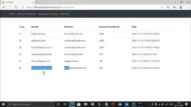Click sender Mridul1@gmail.com in row 3
This screenshot has width=191, height=107.
pos(41,48)
